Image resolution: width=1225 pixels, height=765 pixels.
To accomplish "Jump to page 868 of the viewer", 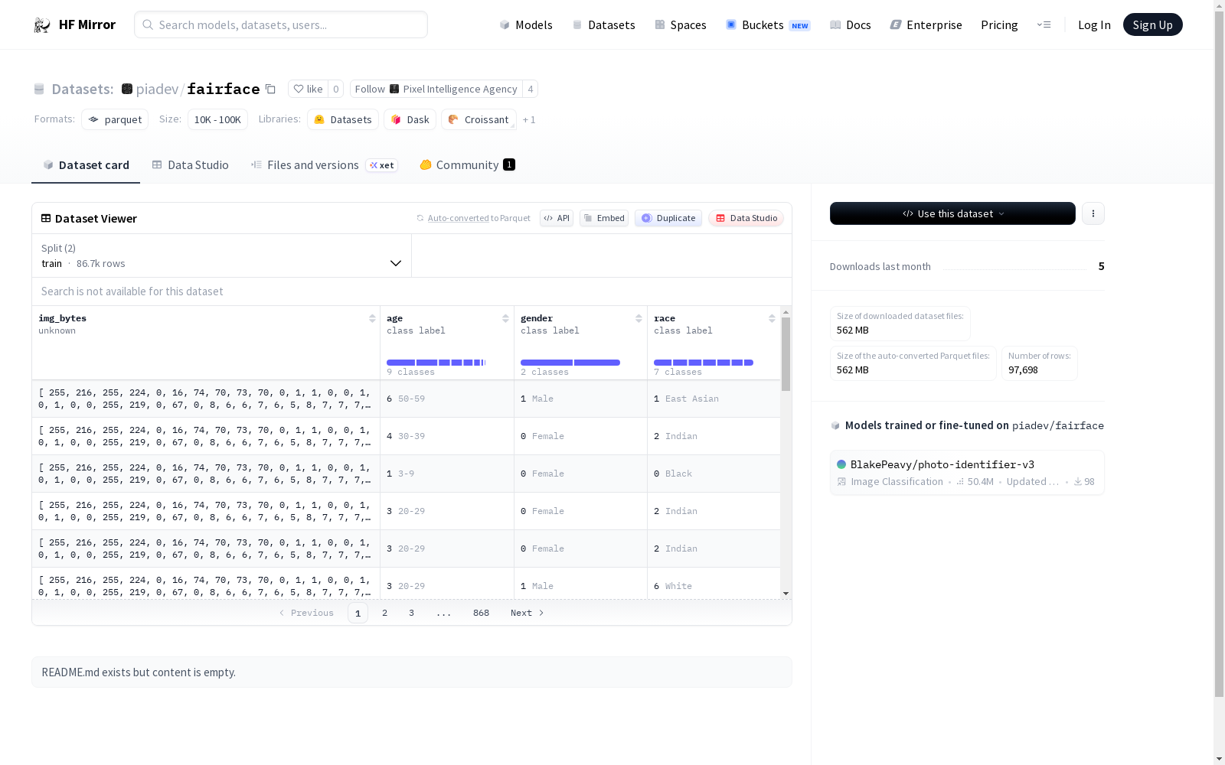I will [481, 613].
